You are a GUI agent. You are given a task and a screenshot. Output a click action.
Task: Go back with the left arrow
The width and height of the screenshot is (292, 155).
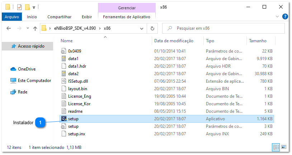pos(9,28)
